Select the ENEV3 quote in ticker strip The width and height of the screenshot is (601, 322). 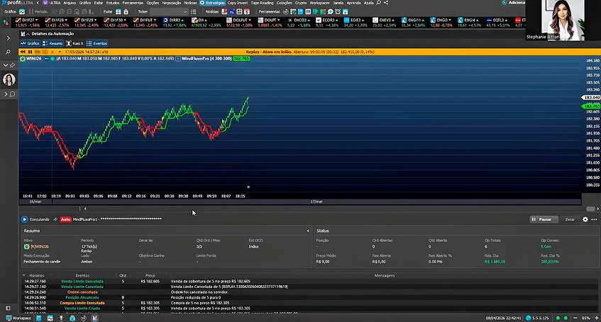[x=385, y=23]
